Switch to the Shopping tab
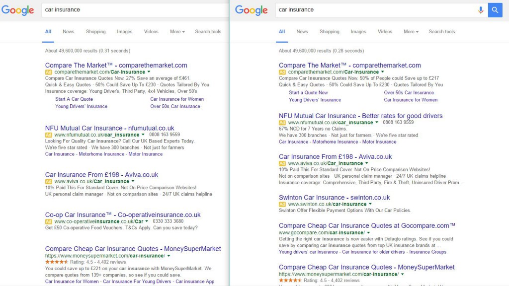The height and width of the screenshot is (286, 509). point(95,31)
